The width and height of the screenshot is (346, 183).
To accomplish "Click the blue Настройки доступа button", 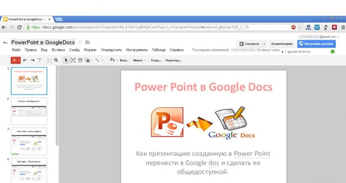I will pyautogui.click(x=316, y=44).
